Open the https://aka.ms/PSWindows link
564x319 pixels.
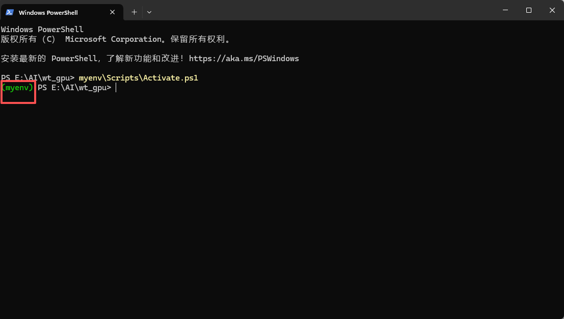point(244,59)
